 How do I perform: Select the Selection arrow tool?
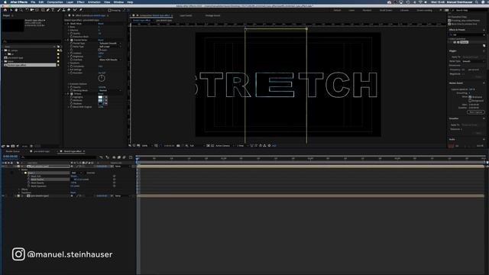11,10
